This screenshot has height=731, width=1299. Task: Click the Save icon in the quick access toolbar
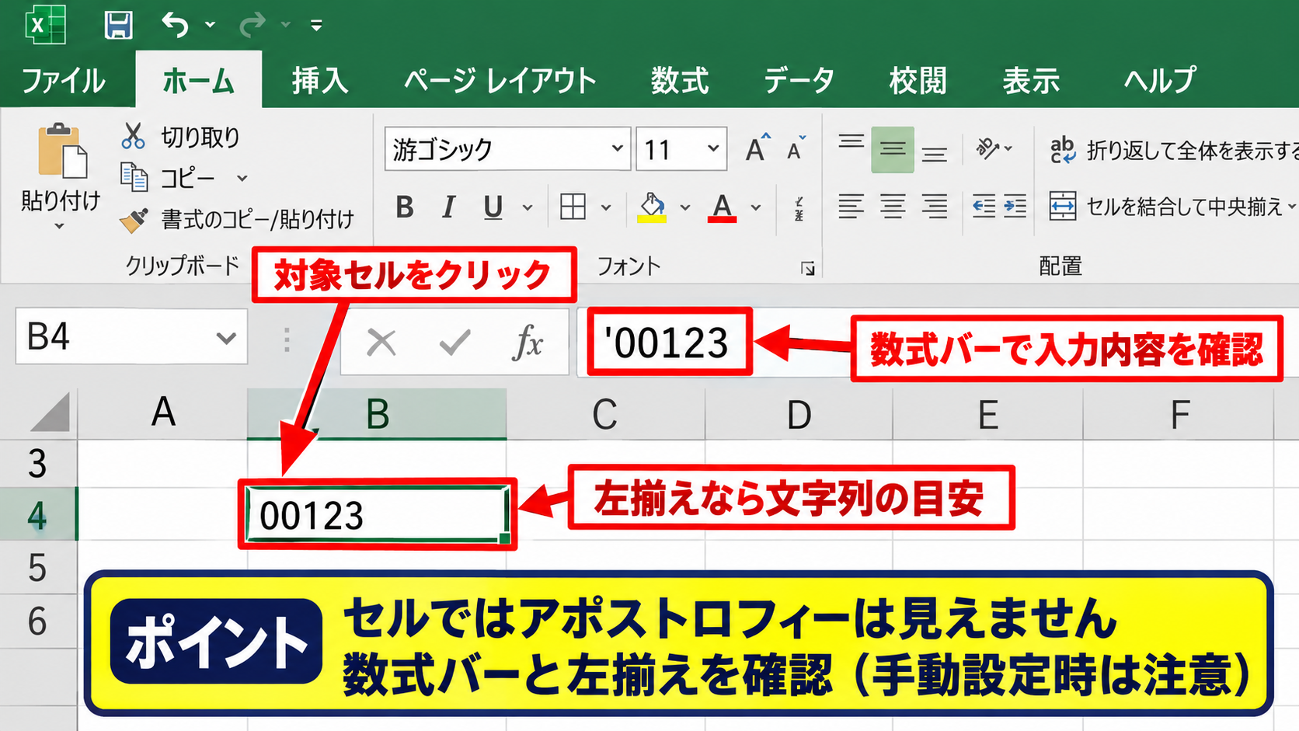coord(118,25)
